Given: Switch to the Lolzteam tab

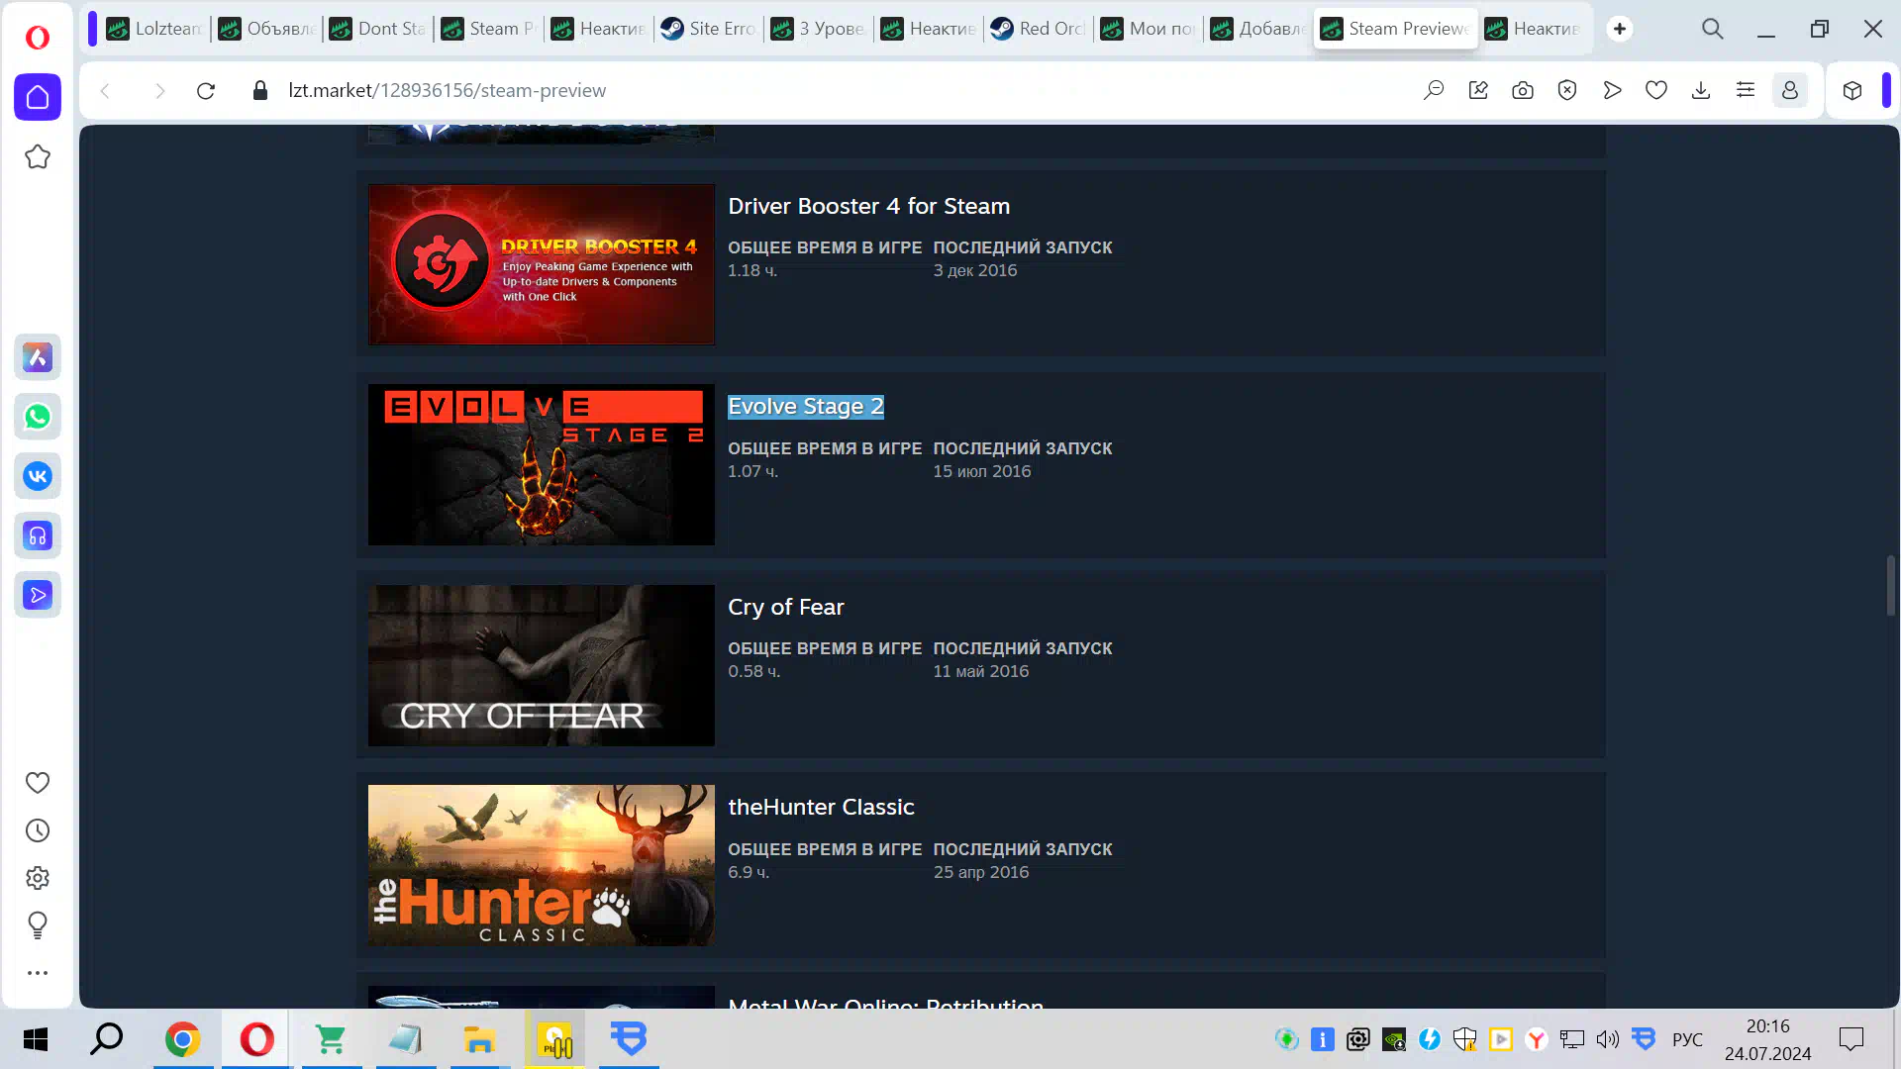Looking at the screenshot, I should click(x=155, y=29).
